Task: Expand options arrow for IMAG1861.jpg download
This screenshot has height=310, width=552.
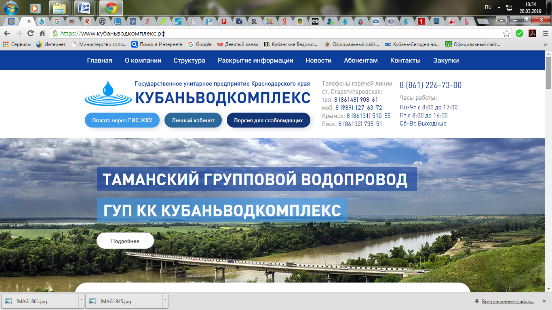Action: point(82,301)
